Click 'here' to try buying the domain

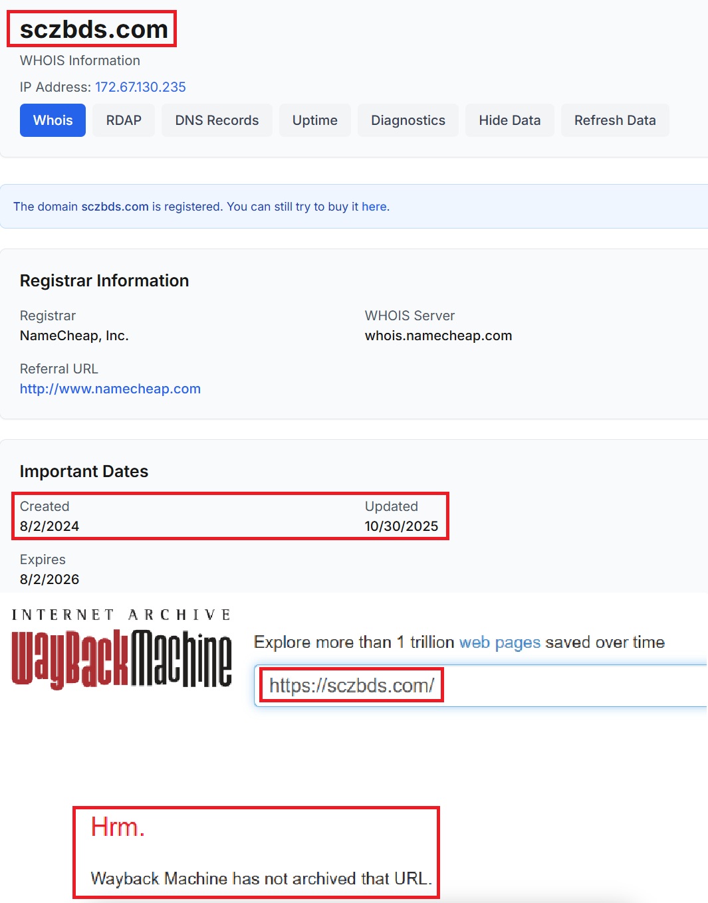tap(374, 207)
